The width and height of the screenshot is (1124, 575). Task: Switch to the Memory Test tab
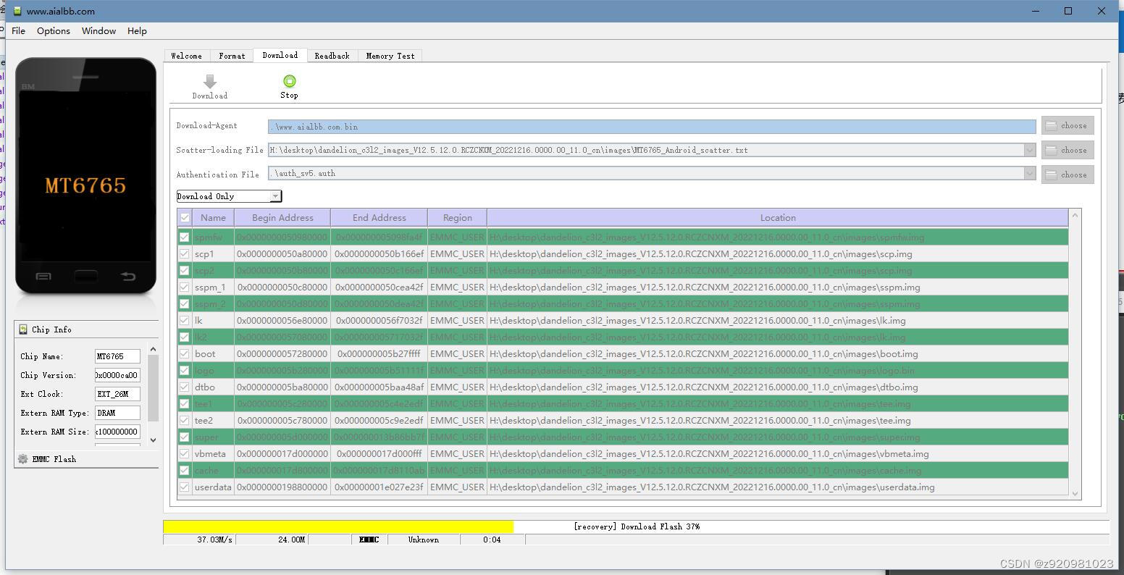click(x=390, y=56)
